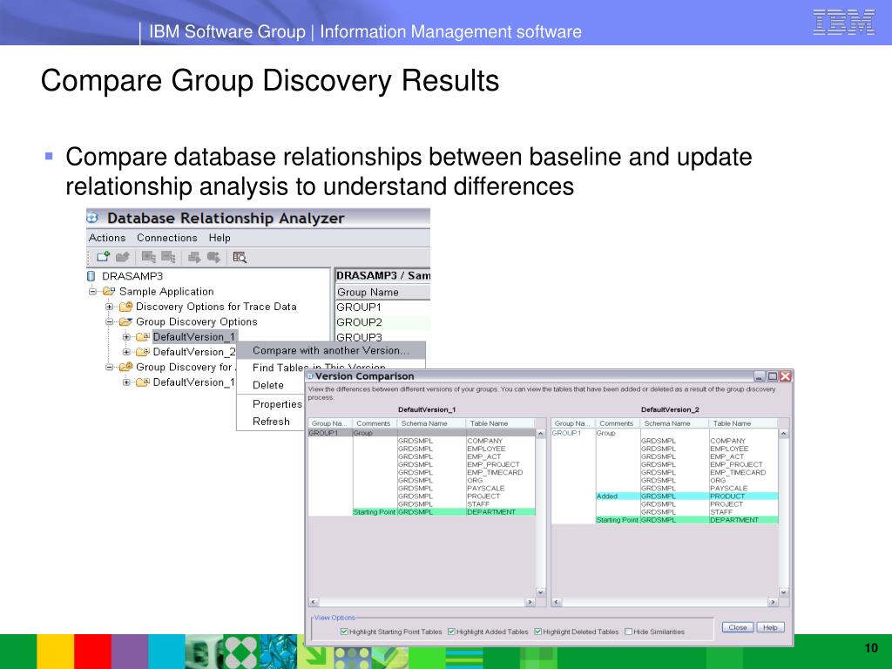892x669 pixels.
Task: Click scroll-down arrow in DefaultVersion_2 pane
Action: pyautogui.click(x=783, y=592)
